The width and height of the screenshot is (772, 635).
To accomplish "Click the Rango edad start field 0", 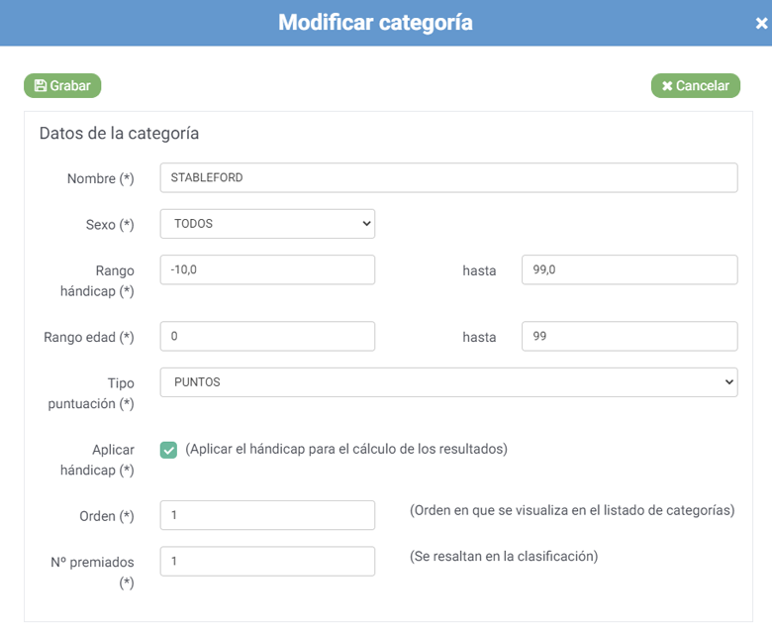I will [267, 336].
